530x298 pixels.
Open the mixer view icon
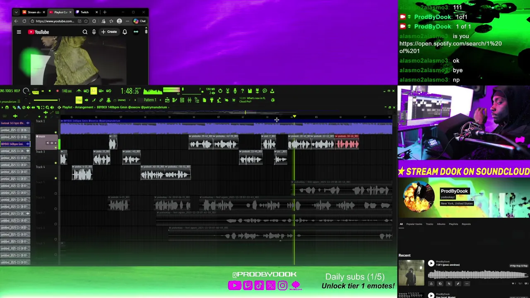tap(189, 100)
